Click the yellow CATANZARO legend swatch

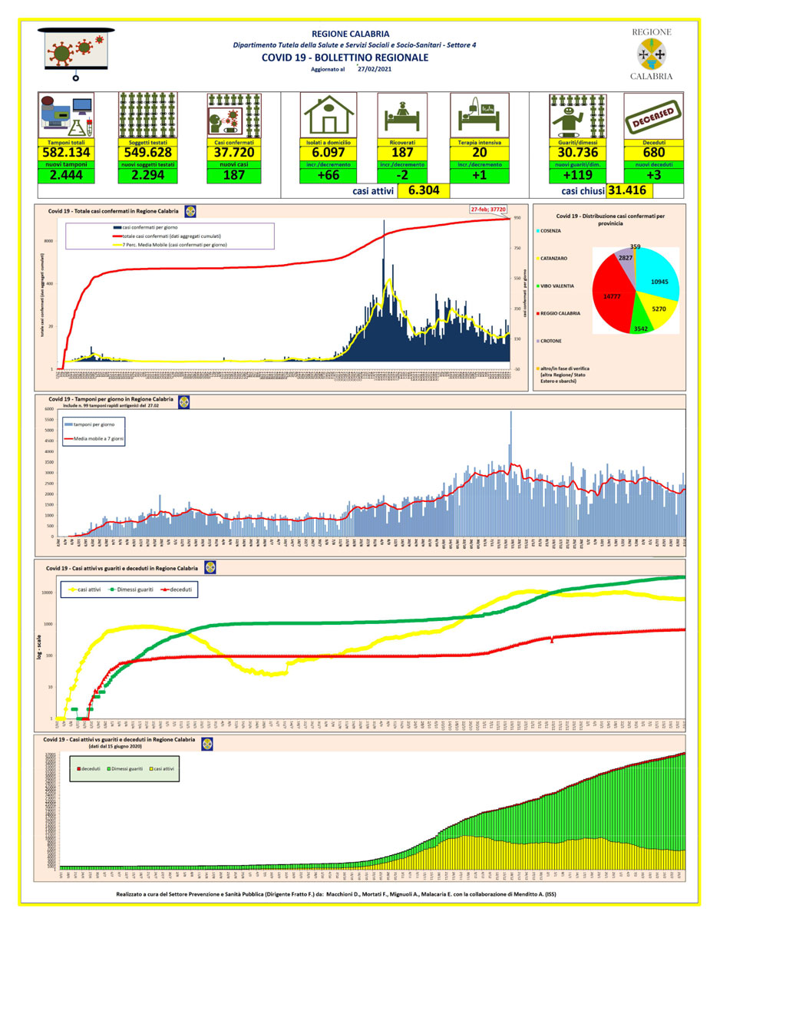click(x=538, y=259)
